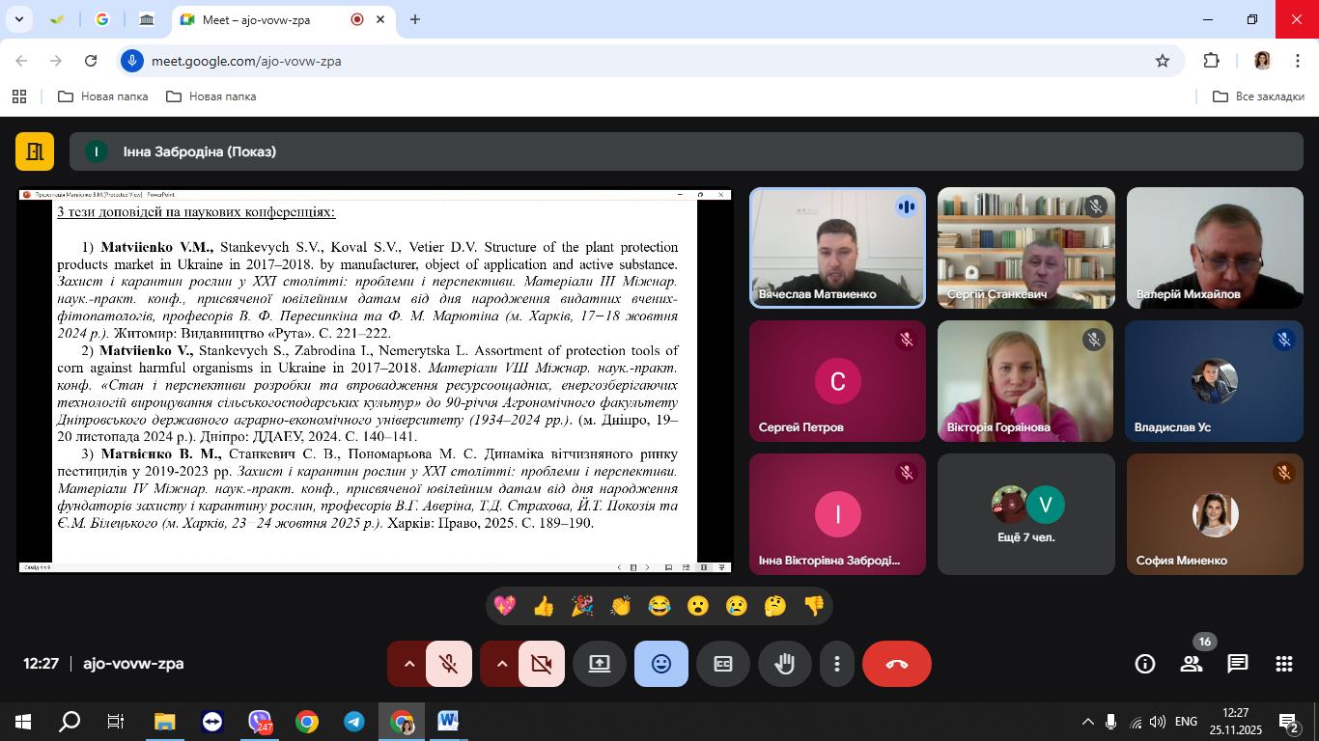The image size is (1319, 741).
Task: Select the Meet ajo-vovw-zpa browser tab
Action: [x=270, y=19]
